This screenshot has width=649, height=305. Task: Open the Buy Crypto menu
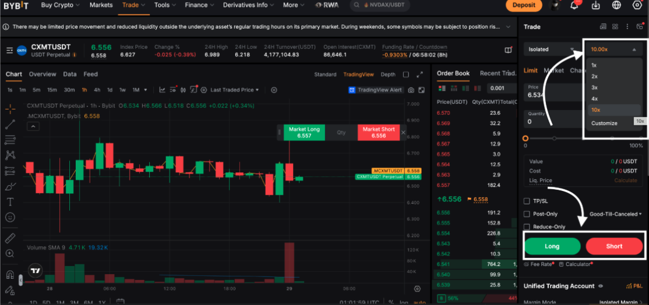[60, 5]
